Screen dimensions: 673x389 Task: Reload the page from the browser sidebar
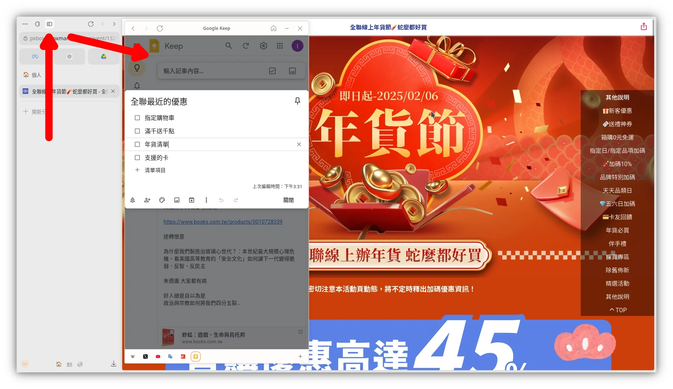90,24
